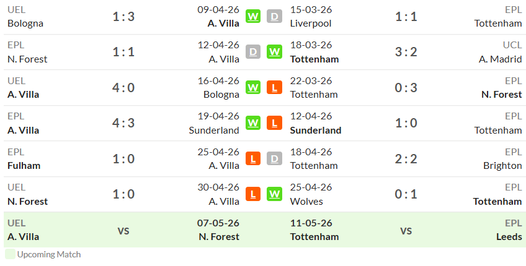Click the Brighton team name
This screenshot has width=526, height=266.
click(502, 166)
